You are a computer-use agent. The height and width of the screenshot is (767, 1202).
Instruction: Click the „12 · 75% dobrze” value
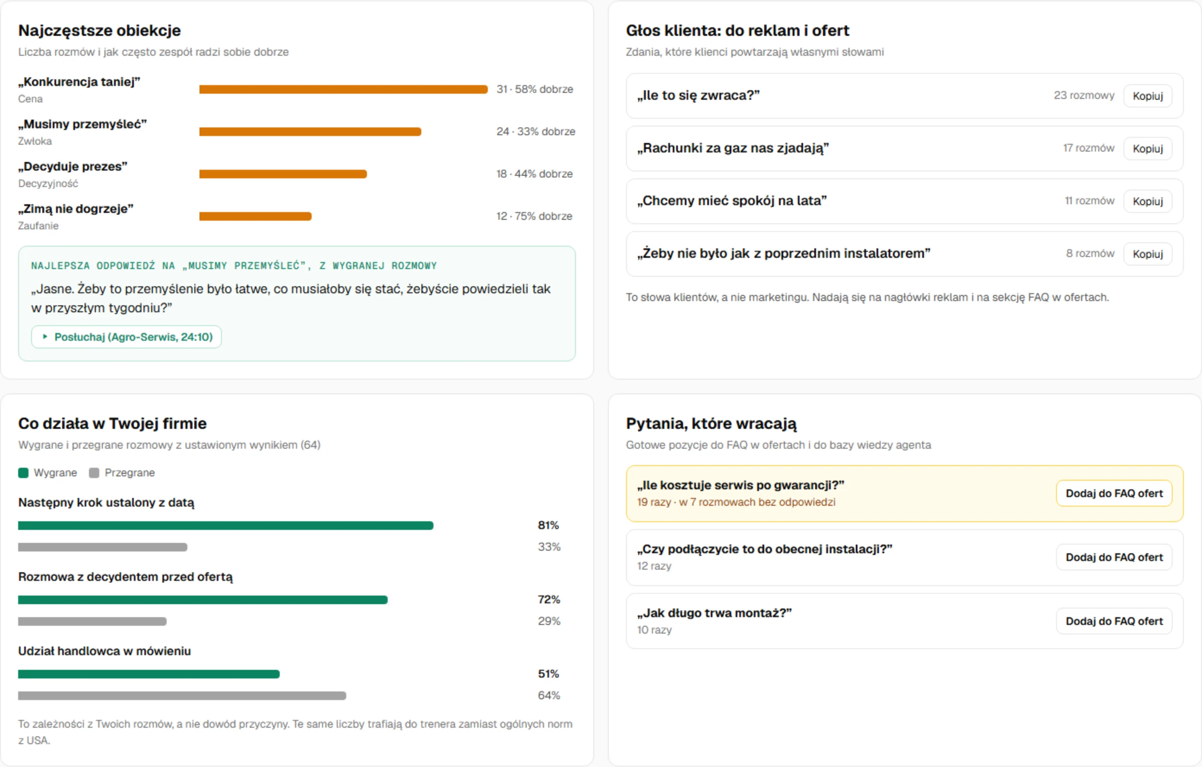[x=534, y=217]
